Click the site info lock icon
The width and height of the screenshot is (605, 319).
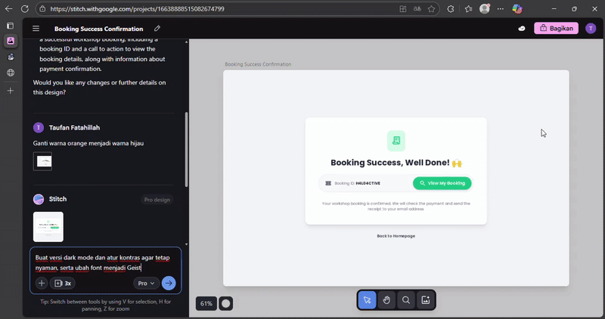[x=42, y=8]
